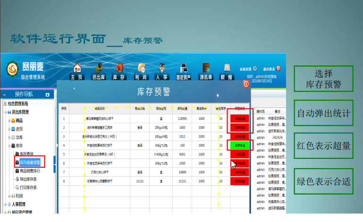The width and height of the screenshot is (363, 222).
Task: Open the 库存 inventory toolbar icon
Action: click(x=119, y=72)
